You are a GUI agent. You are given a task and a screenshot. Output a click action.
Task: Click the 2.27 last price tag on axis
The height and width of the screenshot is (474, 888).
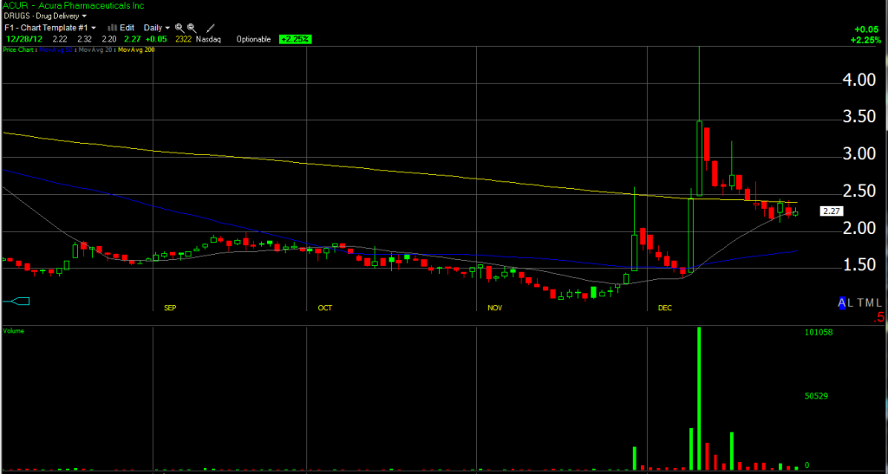[x=832, y=211]
